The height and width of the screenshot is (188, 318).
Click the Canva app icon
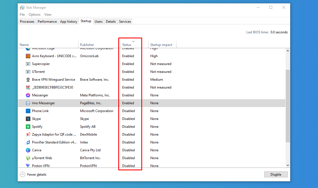tap(28, 150)
